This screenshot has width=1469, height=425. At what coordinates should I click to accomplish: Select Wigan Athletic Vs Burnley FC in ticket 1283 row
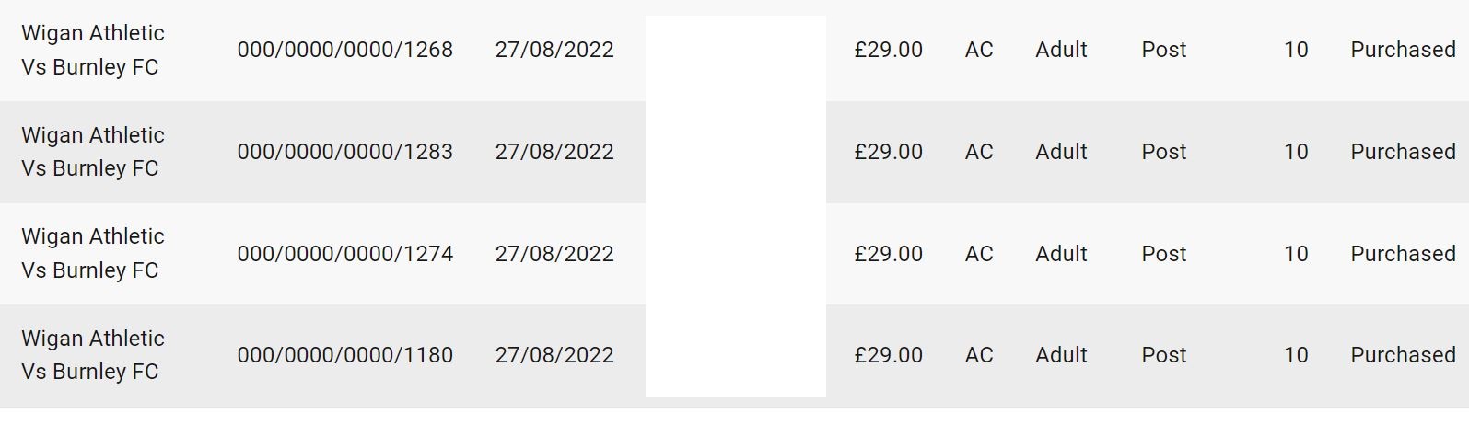point(92,152)
